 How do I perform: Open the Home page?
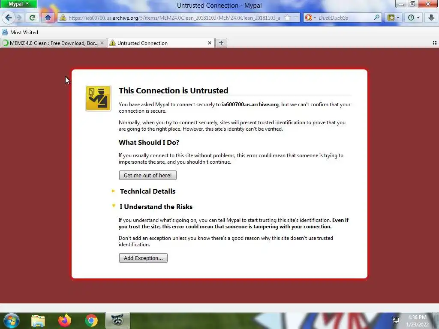tap(48, 18)
